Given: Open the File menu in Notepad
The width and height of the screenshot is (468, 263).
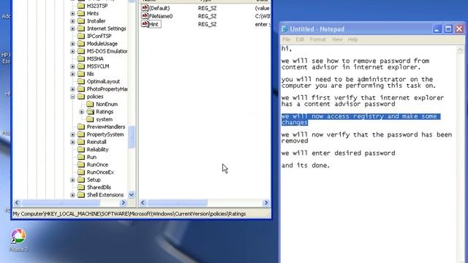Looking at the screenshot, I should (x=286, y=39).
